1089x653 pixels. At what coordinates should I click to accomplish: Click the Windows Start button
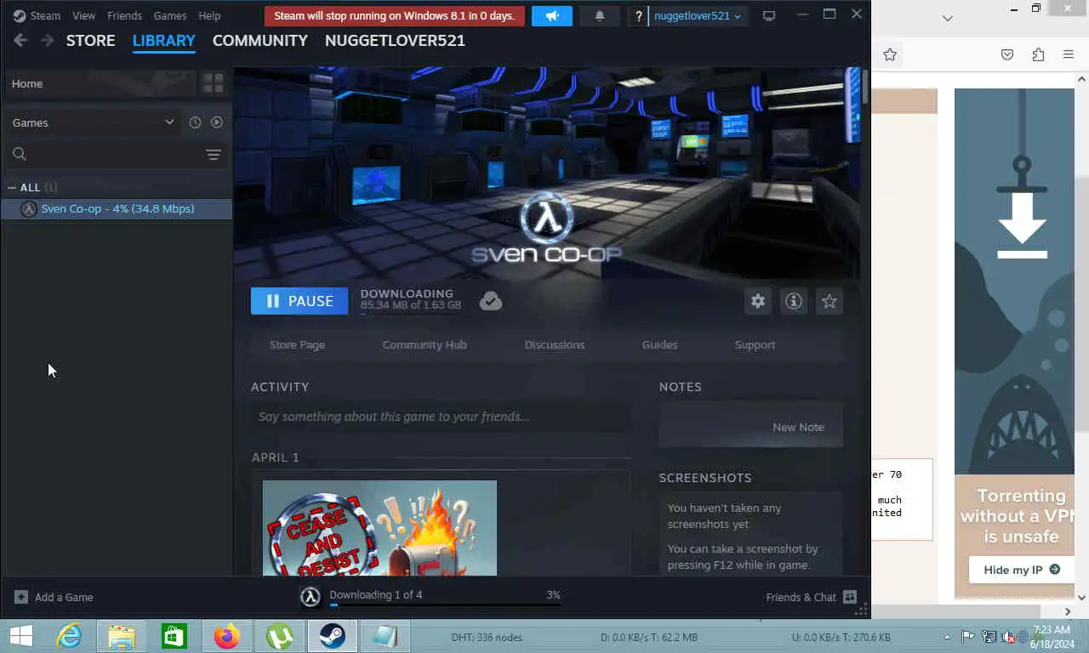coord(20,636)
